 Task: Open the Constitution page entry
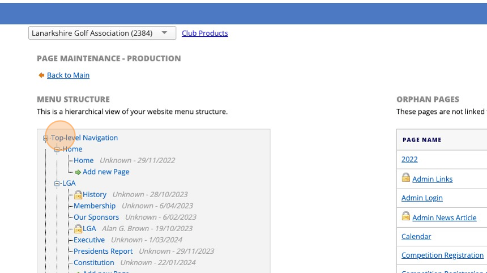94,262
